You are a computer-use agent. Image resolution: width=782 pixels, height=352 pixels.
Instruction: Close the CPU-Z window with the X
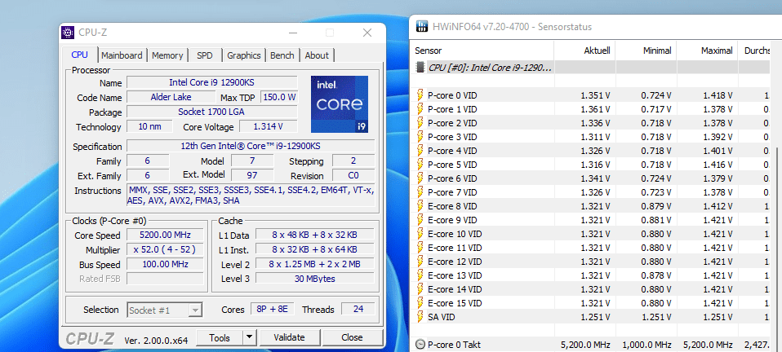367,33
